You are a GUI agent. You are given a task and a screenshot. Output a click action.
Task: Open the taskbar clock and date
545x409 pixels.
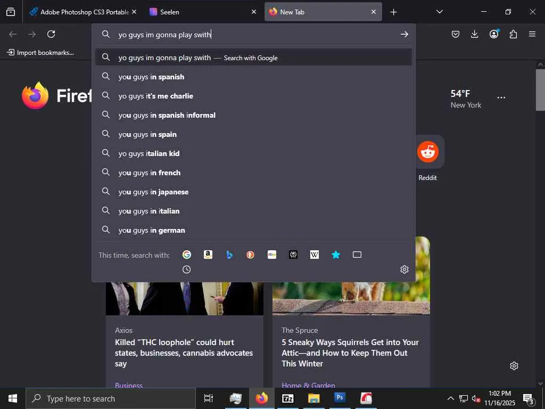tap(499, 398)
